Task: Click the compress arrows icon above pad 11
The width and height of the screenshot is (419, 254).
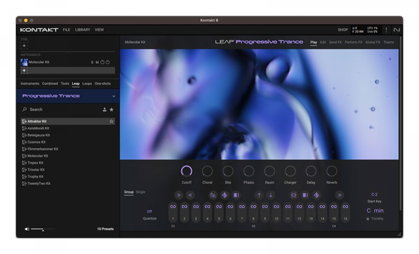Action: [294, 195]
